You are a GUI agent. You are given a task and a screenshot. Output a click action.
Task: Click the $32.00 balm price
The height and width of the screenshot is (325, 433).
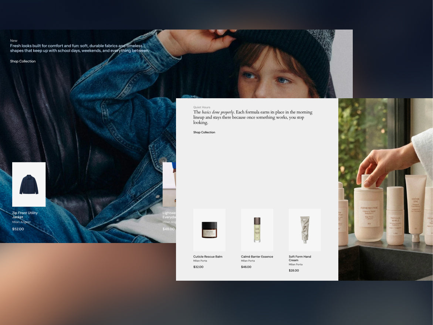198,267
